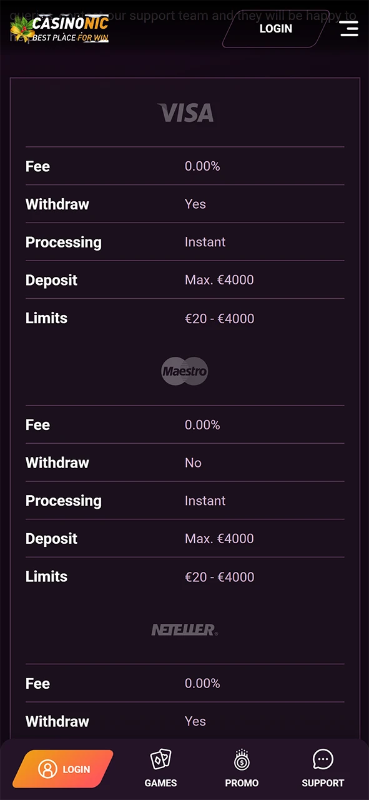The image size is (369, 800).
Task: Click the VISA Fee row
Action: coord(185,166)
